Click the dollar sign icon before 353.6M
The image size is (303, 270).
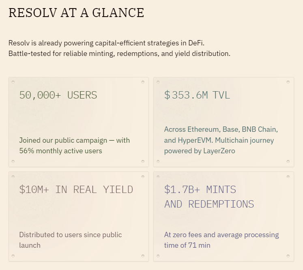[168, 95]
